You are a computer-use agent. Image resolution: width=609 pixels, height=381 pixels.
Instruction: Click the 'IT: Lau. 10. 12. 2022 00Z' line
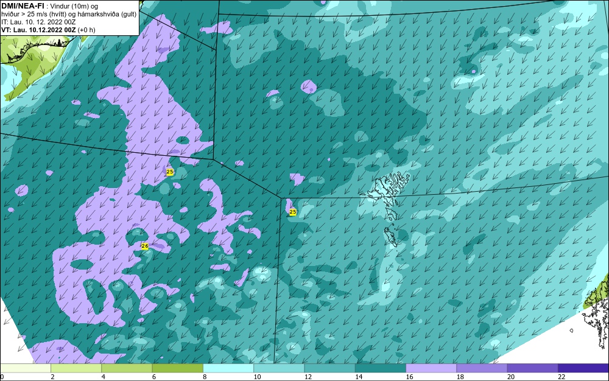[x=38, y=22]
